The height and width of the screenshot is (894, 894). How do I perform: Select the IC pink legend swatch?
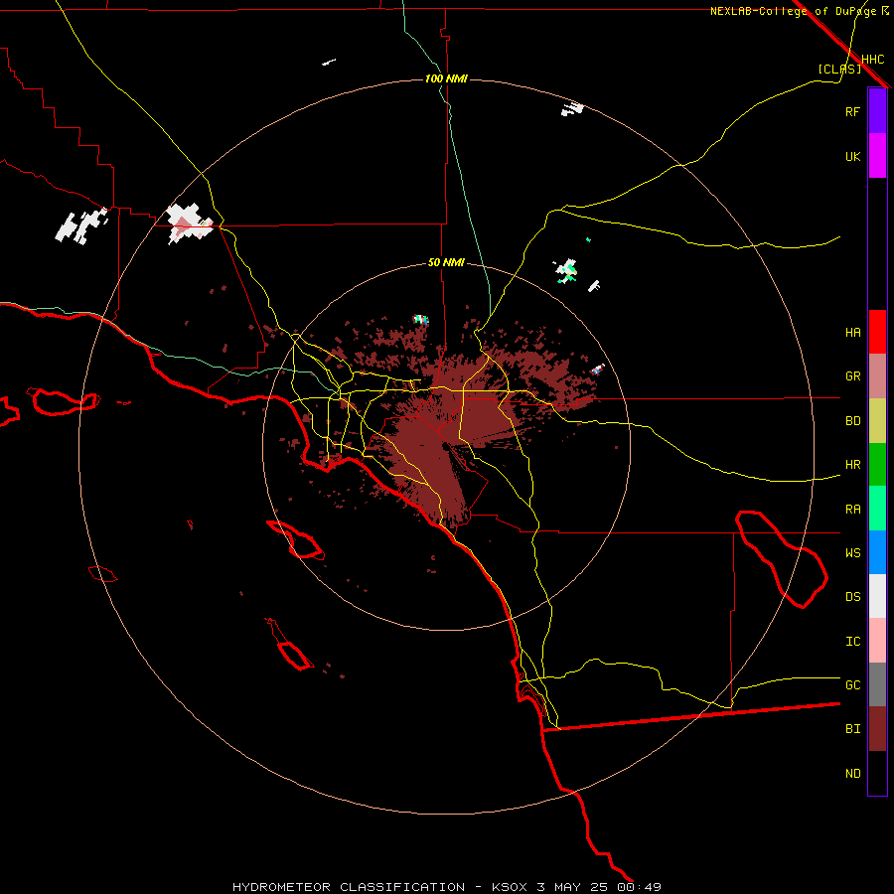pyautogui.click(x=877, y=641)
